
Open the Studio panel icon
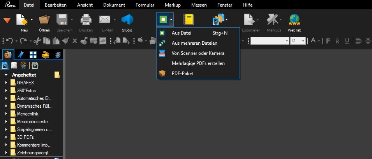tap(127, 20)
